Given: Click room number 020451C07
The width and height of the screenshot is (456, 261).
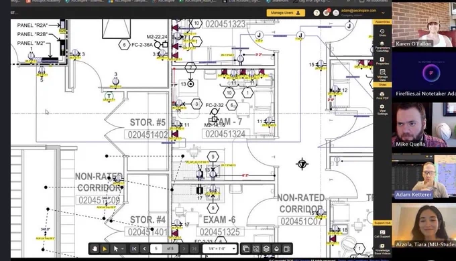Looking at the screenshot, I should pos(301,222).
